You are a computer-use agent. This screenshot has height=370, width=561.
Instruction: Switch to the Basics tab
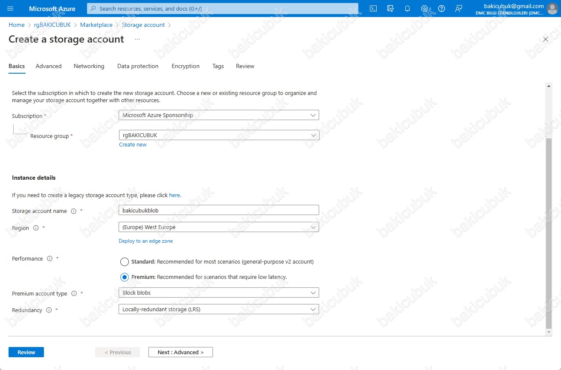coord(17,66)
